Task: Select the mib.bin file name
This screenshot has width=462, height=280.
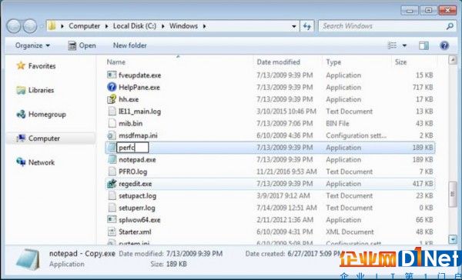Action: [131, 123]
